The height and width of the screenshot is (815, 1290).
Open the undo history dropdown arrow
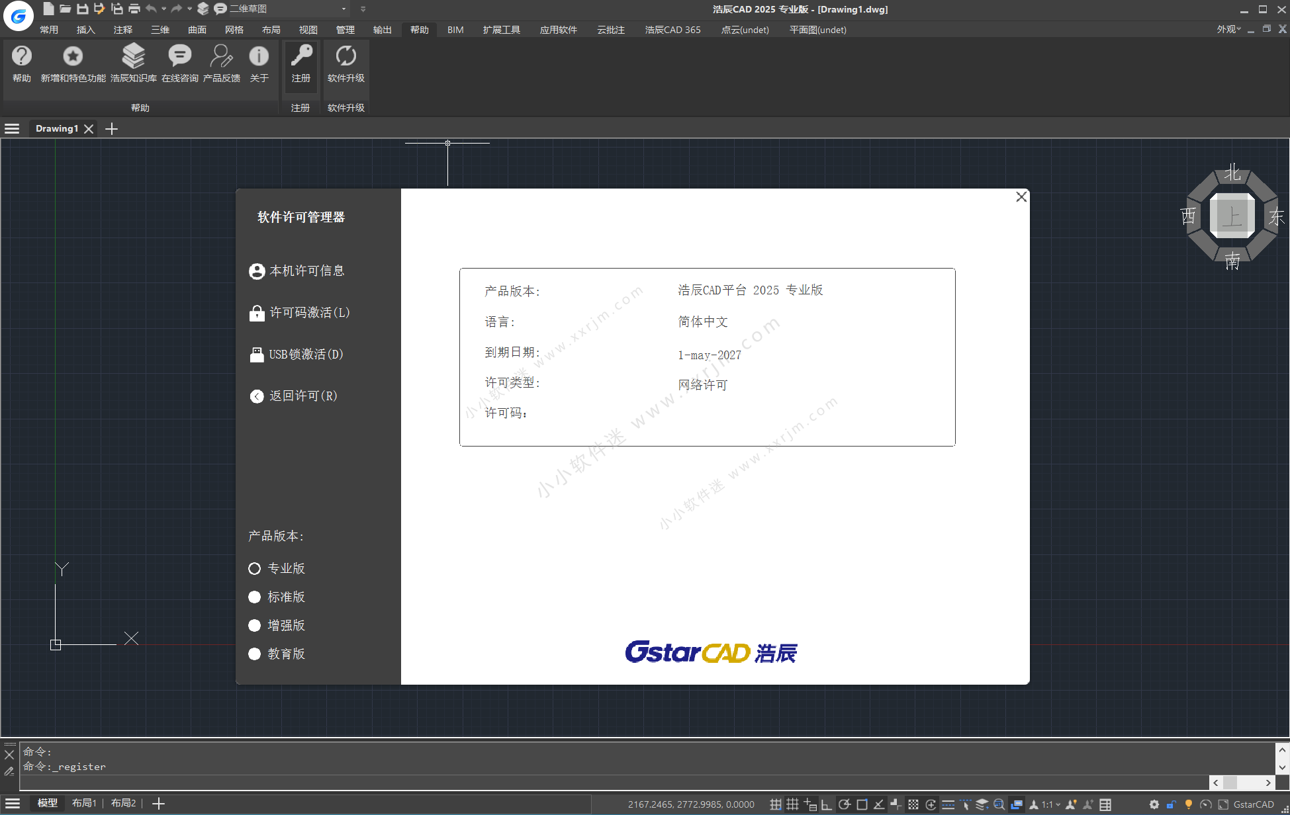(164, 9)
